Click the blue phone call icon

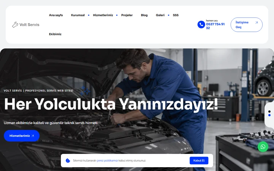[201, 24]
